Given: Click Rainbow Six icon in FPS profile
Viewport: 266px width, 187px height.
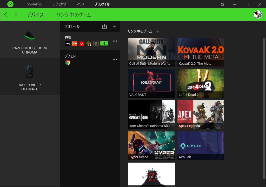Looking at the screenshot, I should [96, 44].
